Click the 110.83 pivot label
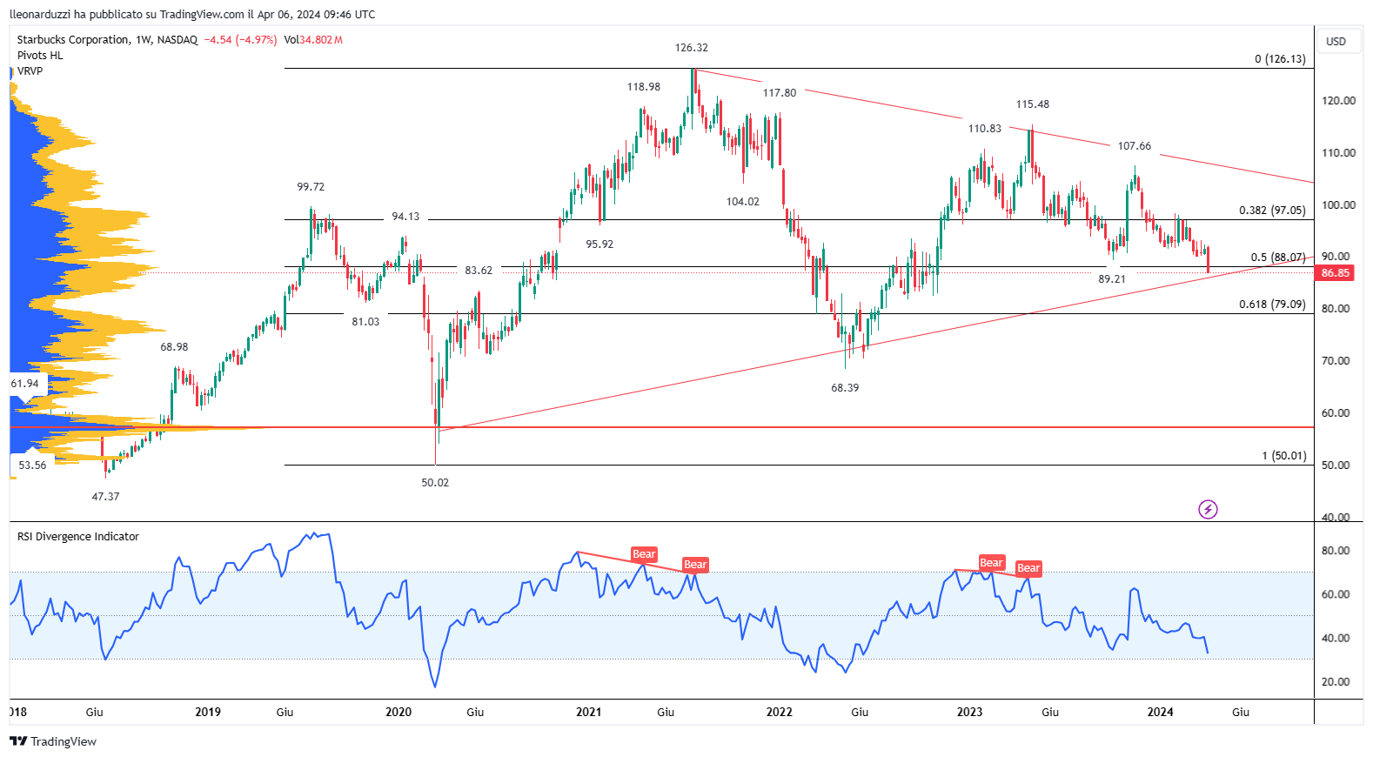Viewport: 1373px width, 757px height. pos(985,129)
